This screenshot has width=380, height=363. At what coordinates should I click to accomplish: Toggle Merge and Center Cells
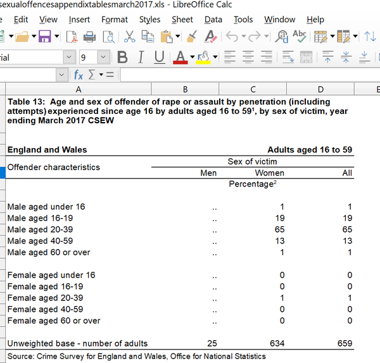click(307, 58)
